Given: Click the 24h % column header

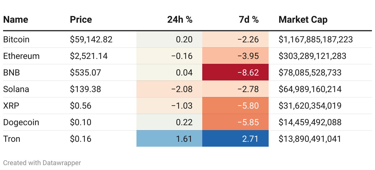Looking at the screenshot, I should point(180,20).
